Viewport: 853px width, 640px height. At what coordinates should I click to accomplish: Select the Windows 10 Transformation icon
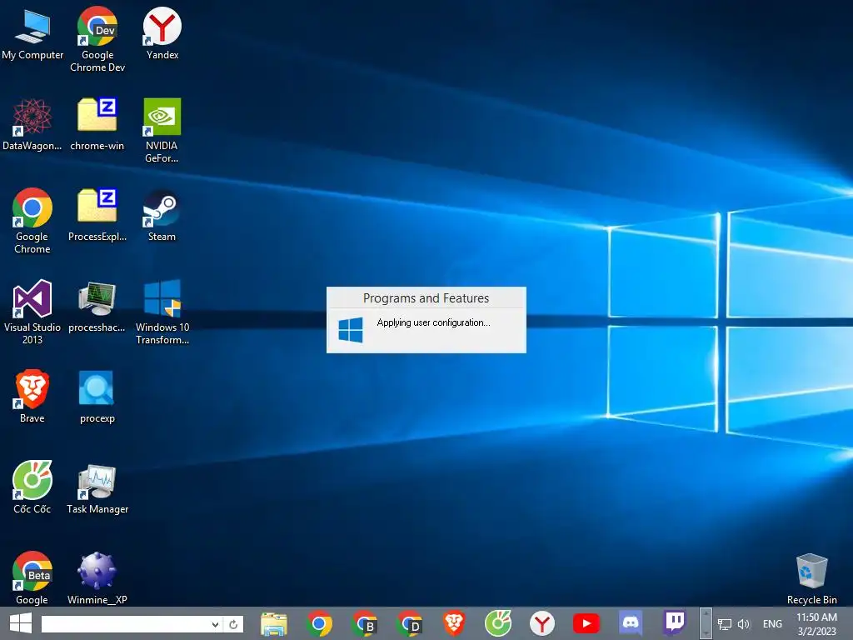click(162, 312)
